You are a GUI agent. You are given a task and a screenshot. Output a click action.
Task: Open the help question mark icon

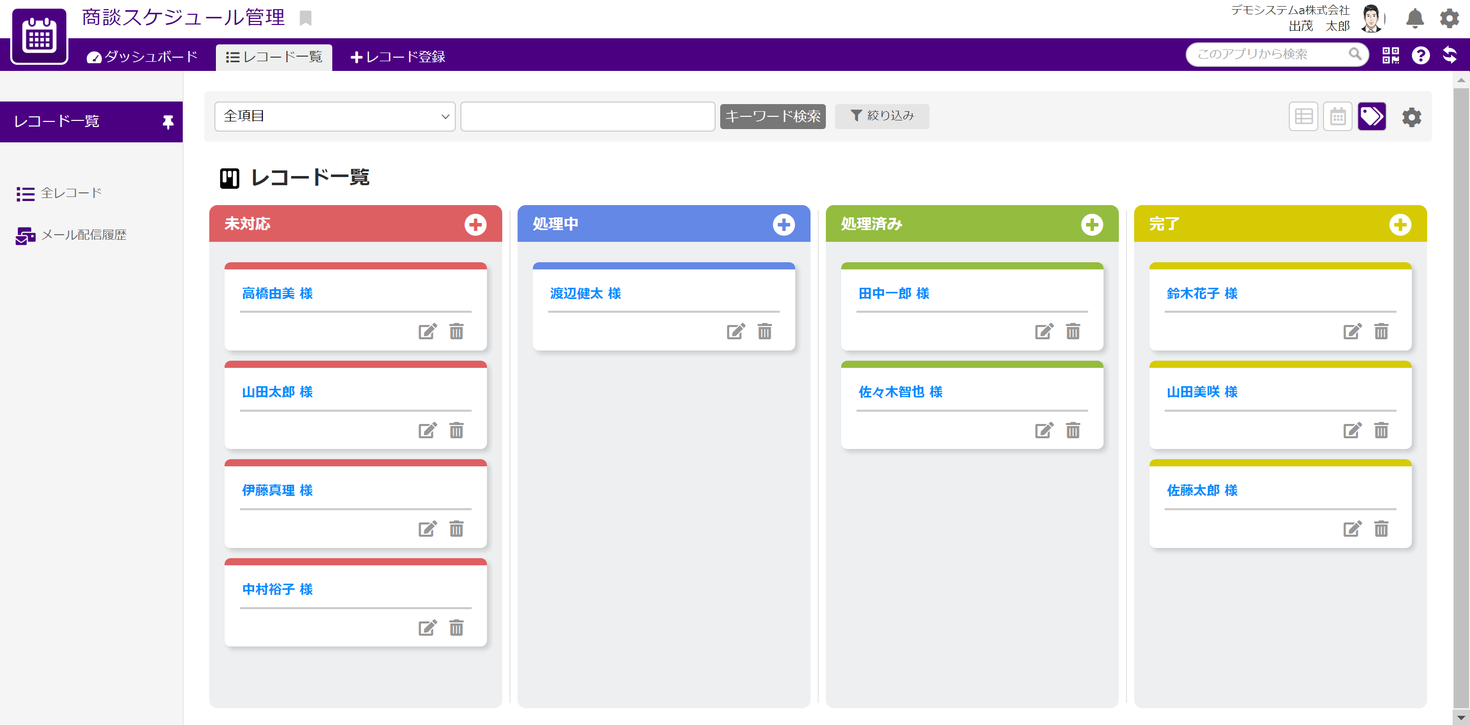click(1420, 55)
